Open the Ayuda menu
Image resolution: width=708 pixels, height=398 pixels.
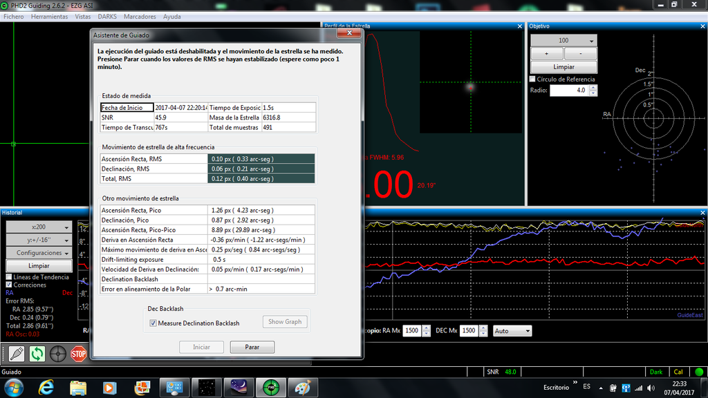coord(172,17)
